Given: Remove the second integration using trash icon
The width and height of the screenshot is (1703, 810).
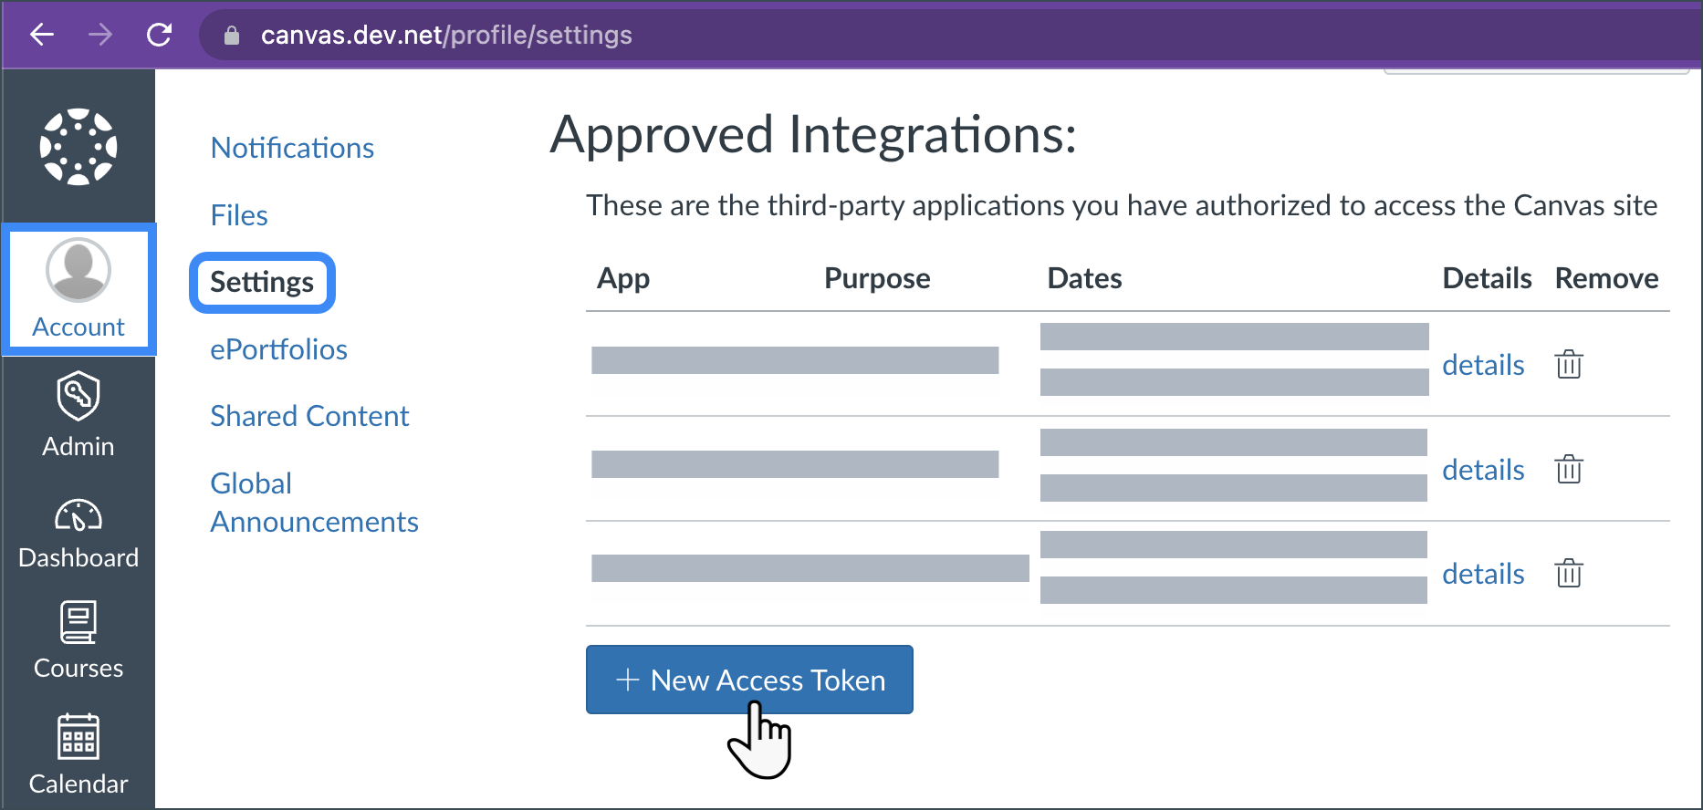Looking at the screenshot, I should click(1569, 470).
